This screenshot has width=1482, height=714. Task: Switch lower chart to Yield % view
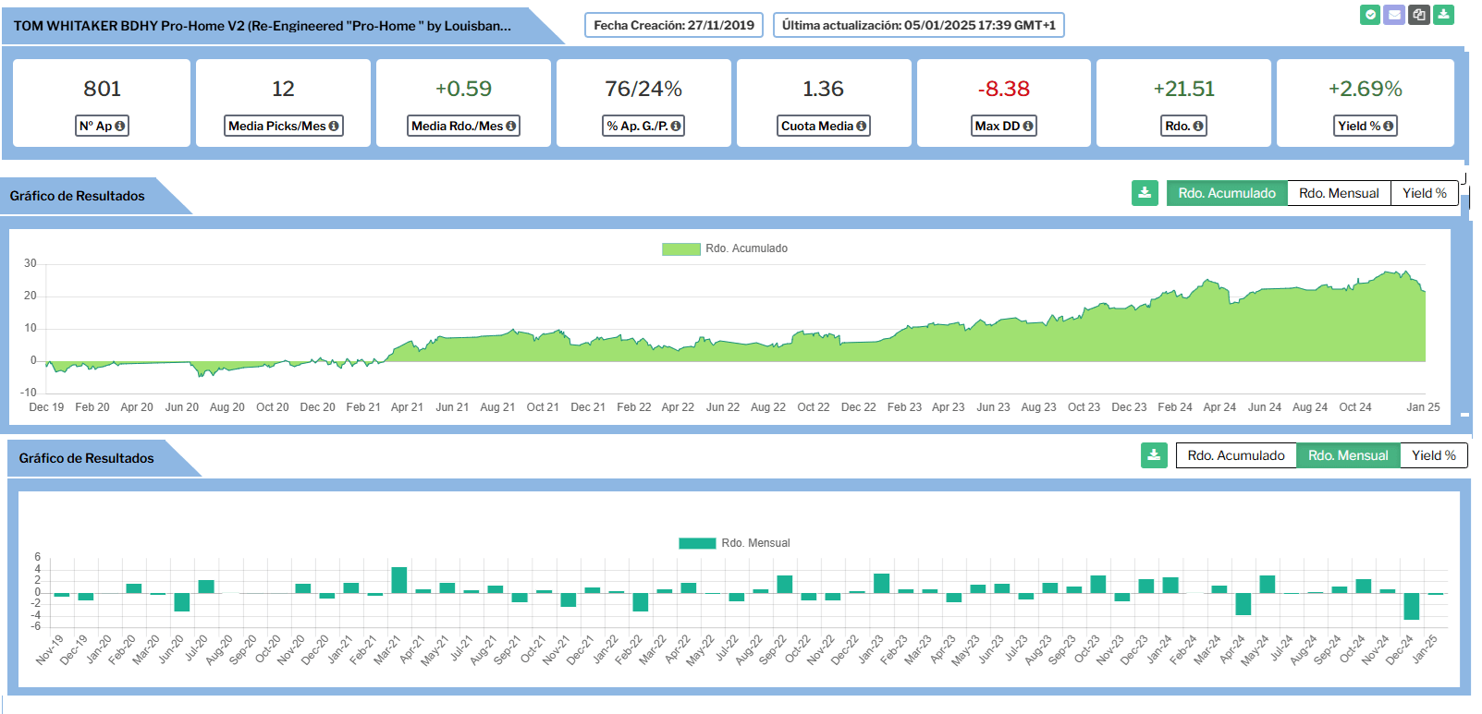[1433, 455]
